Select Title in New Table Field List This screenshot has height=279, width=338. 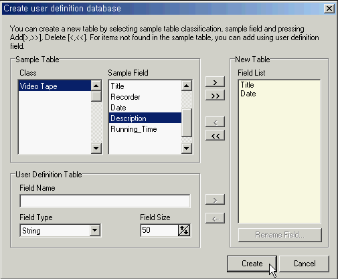(247, 85)
